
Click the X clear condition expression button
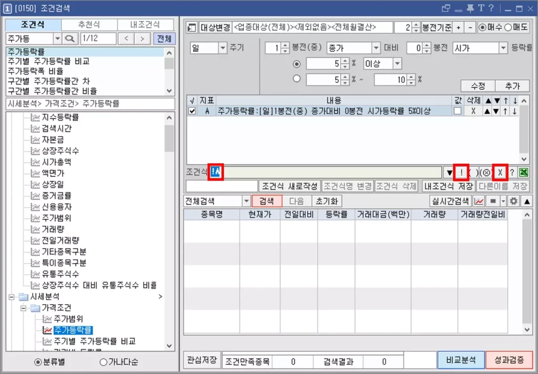click(500, 173)
